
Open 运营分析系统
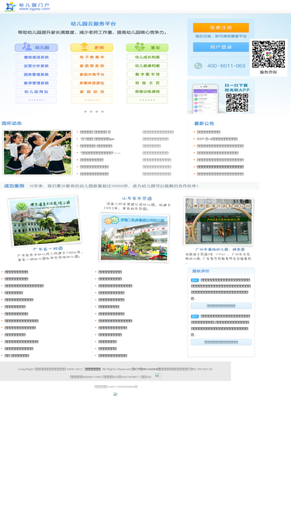click(36, 66)
